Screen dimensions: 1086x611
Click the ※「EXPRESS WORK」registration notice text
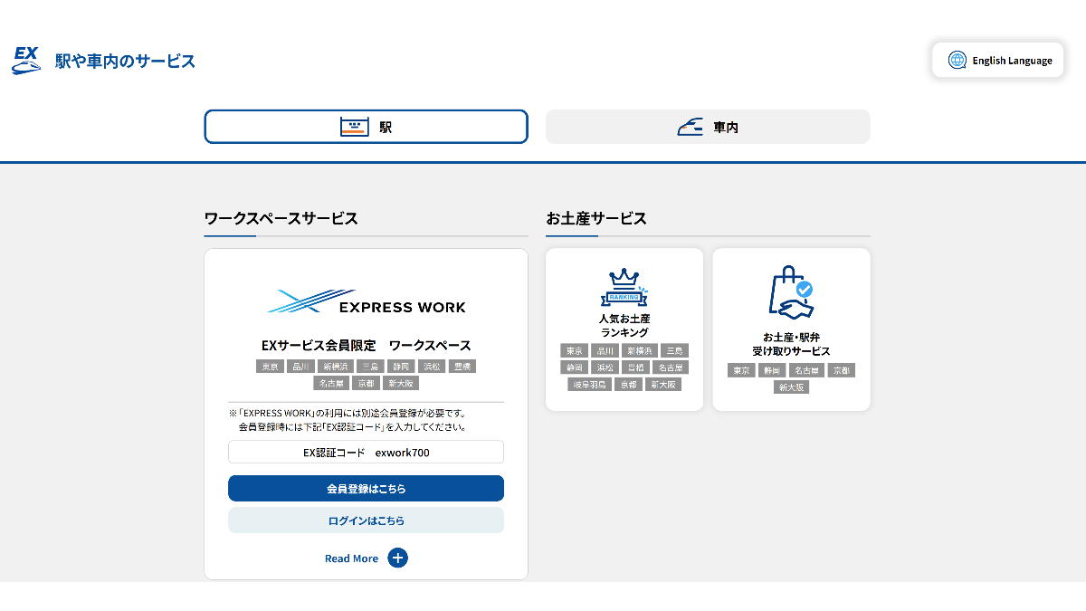348,420
